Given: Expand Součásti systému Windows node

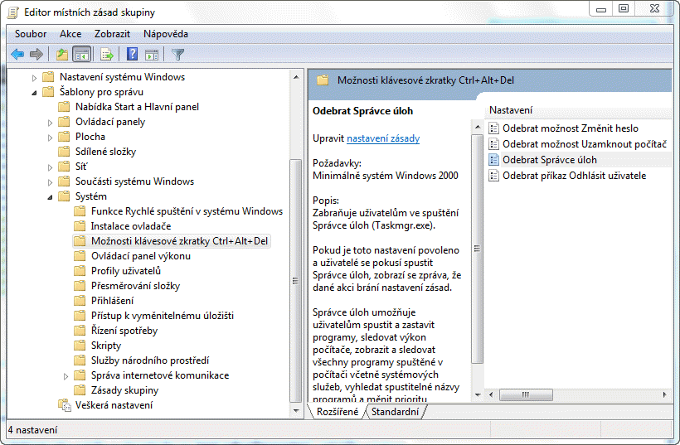Looking at the screenshot, I should tap(50, 182).
